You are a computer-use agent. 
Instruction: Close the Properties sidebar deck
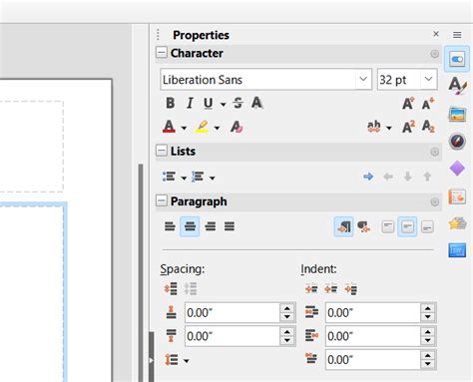pyautogui.click(x=436, y=34)
